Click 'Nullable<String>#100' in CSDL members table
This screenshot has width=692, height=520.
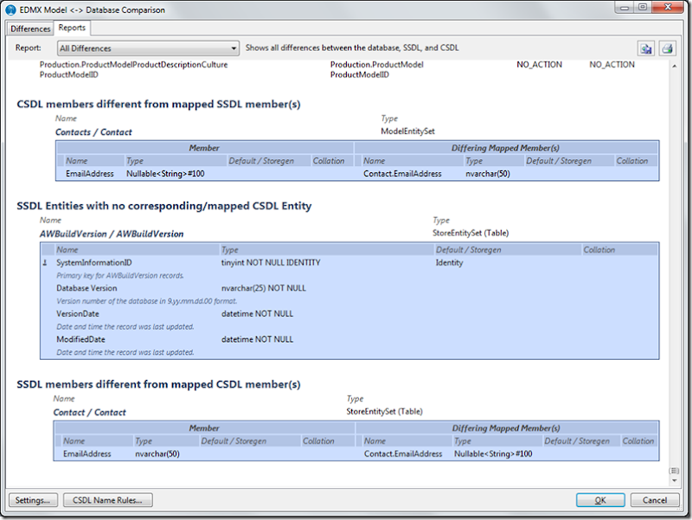[x=165, y=174]
